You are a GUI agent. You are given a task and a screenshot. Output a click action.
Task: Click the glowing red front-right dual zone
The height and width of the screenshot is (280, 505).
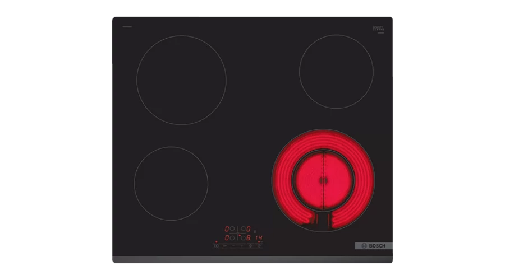[323, 180]
